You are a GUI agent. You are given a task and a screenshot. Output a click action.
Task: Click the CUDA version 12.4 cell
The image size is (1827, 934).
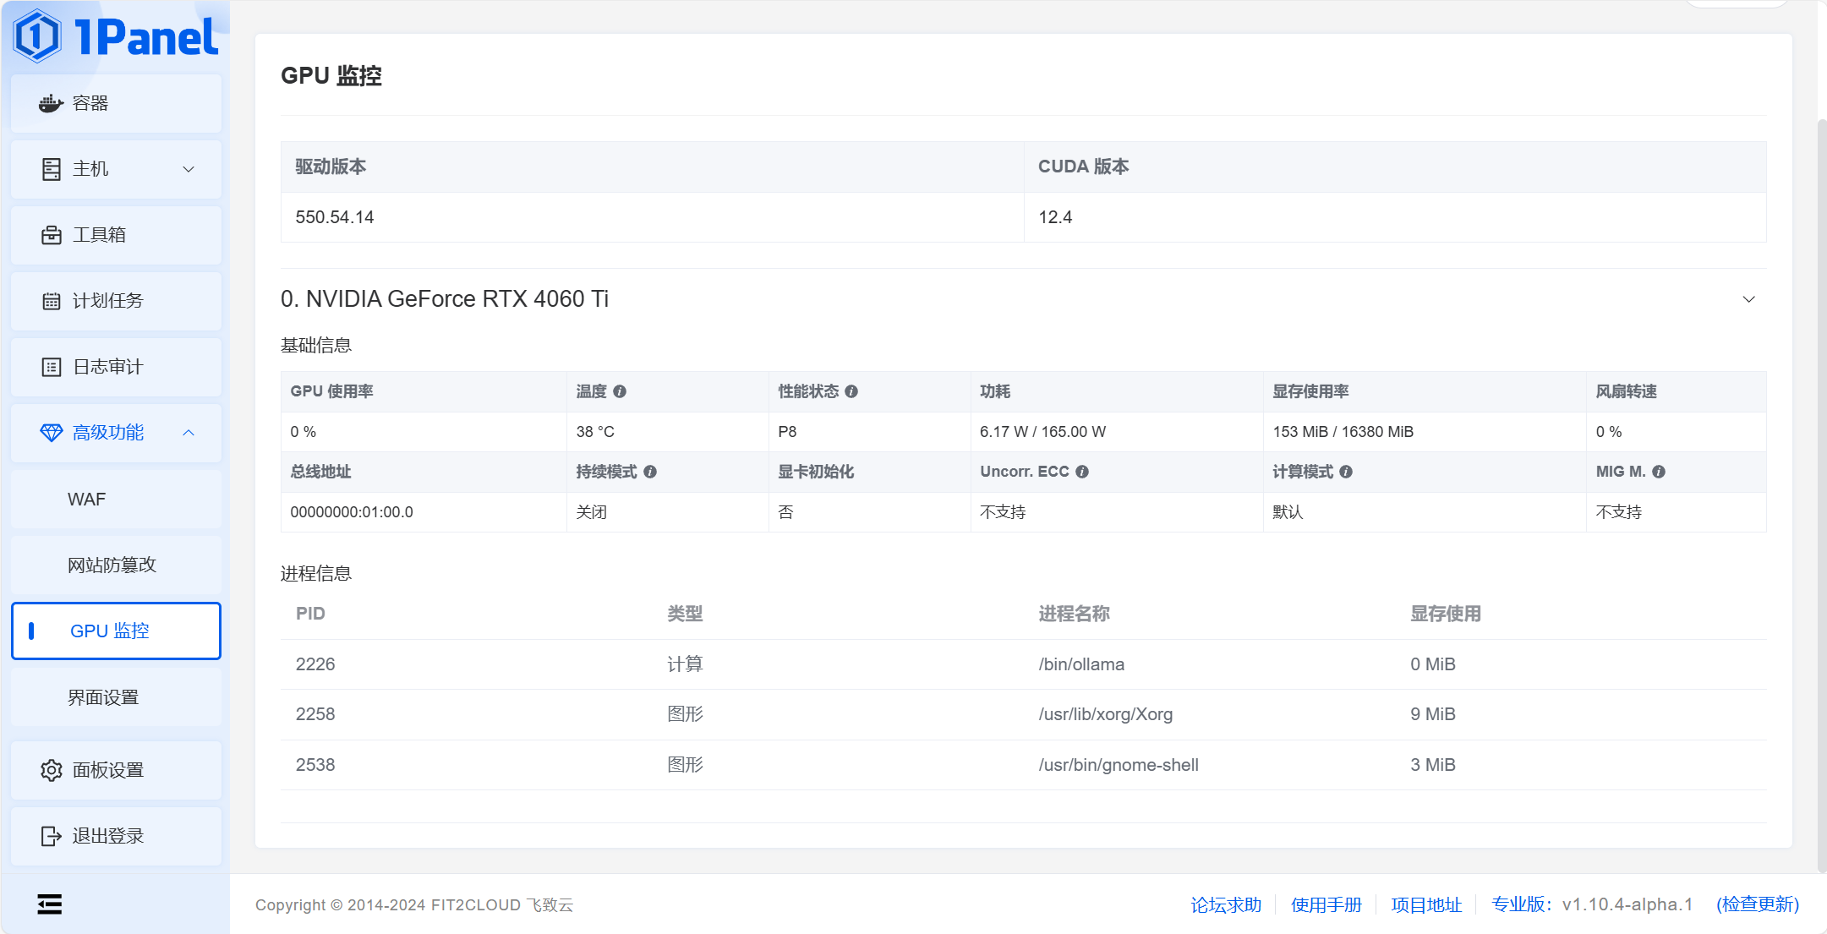1395,217
